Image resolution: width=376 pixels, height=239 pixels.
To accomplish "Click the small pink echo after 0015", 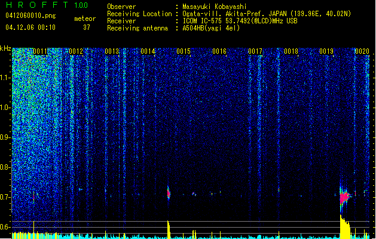I will 193,193.
